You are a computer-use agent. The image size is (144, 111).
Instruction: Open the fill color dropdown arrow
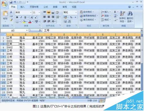click(26, 22)
